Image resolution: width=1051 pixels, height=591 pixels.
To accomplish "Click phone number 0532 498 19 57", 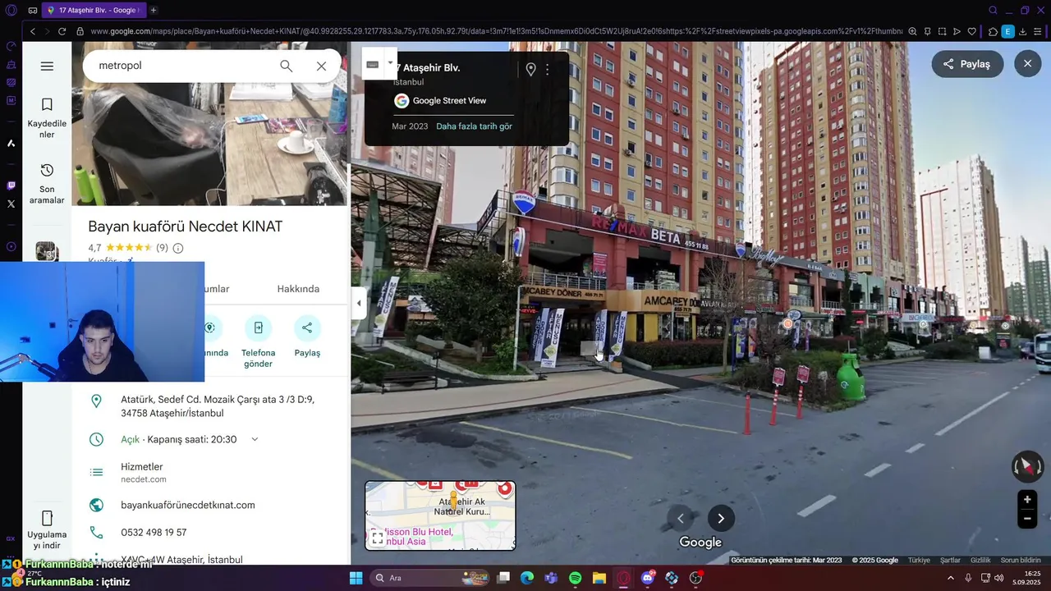I will click(x=154, y=532).
